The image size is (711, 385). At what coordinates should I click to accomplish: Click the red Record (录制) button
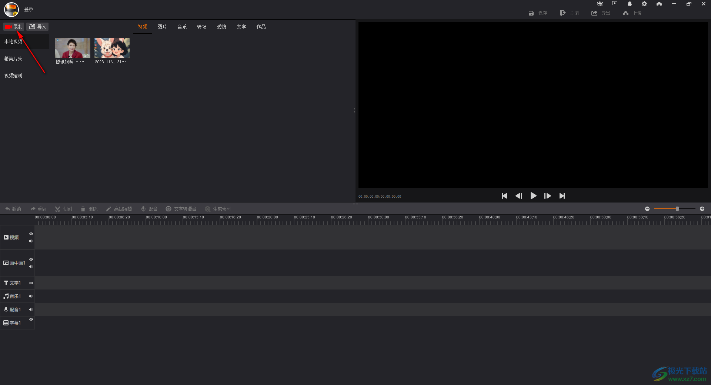point(14,27)
